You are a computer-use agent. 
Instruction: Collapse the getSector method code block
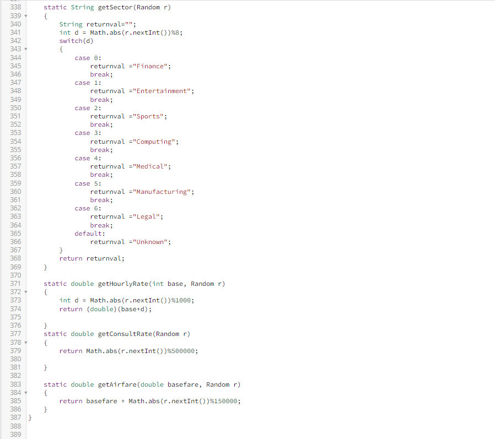(x=24, y=15)
